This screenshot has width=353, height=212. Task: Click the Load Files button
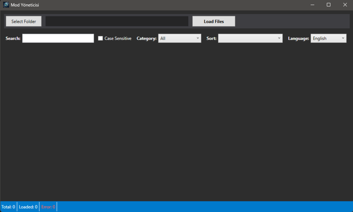click(x=214, y=21)
